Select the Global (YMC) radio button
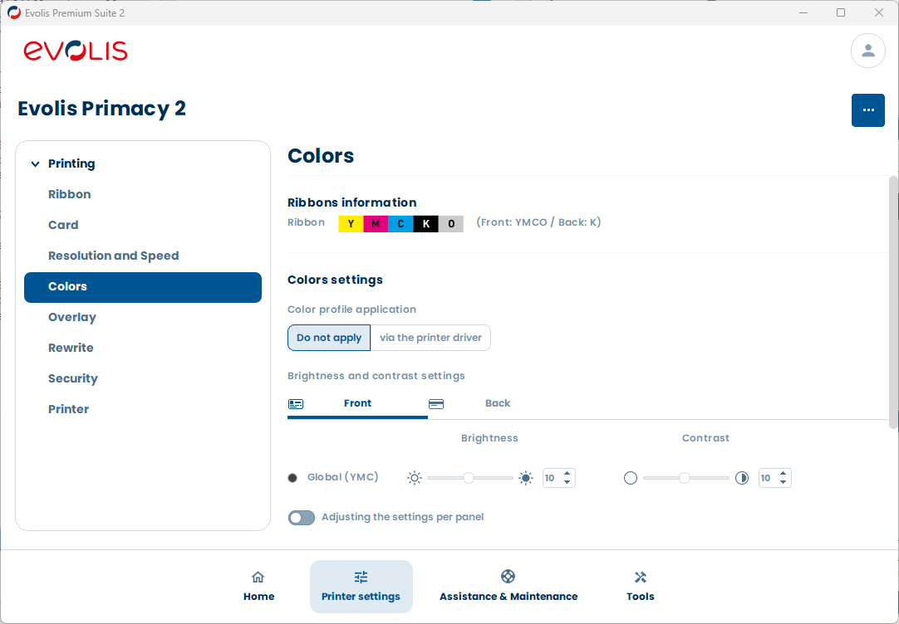 292,478
